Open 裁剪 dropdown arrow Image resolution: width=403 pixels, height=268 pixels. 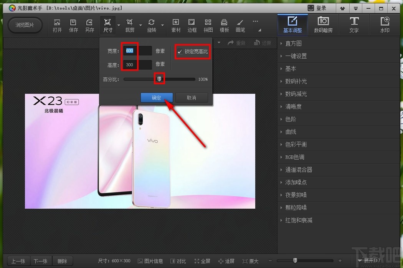pyautogui.click(x=140, y=25)
